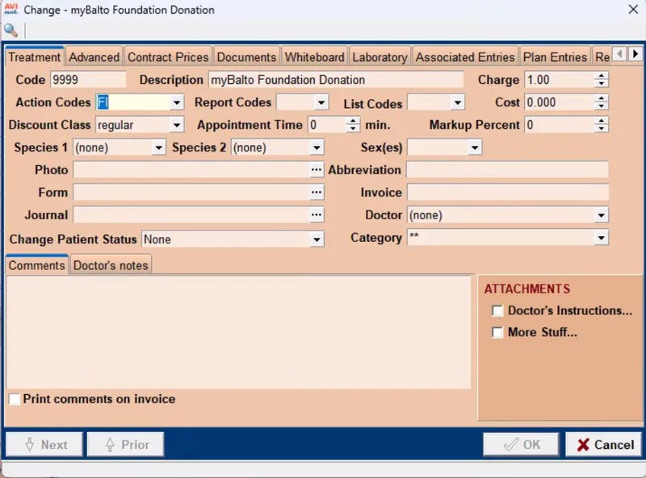Switch to the Documents tab
This screenshot has height=478, width=646.
tap(246, 56)
